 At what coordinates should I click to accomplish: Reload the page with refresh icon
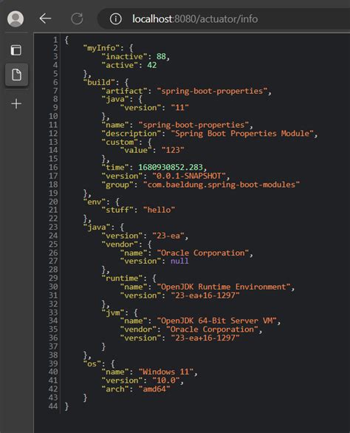coord(77,18)
